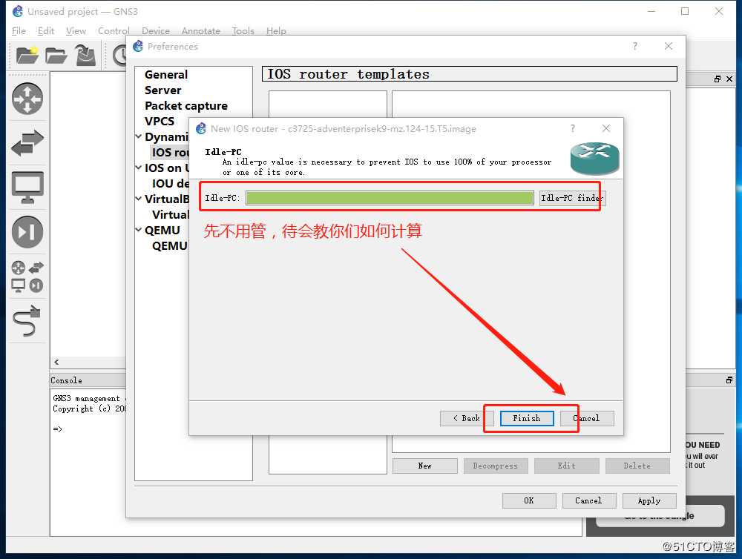
Task: Select General in the preferences tree
Action: click(x=166, y=75)
